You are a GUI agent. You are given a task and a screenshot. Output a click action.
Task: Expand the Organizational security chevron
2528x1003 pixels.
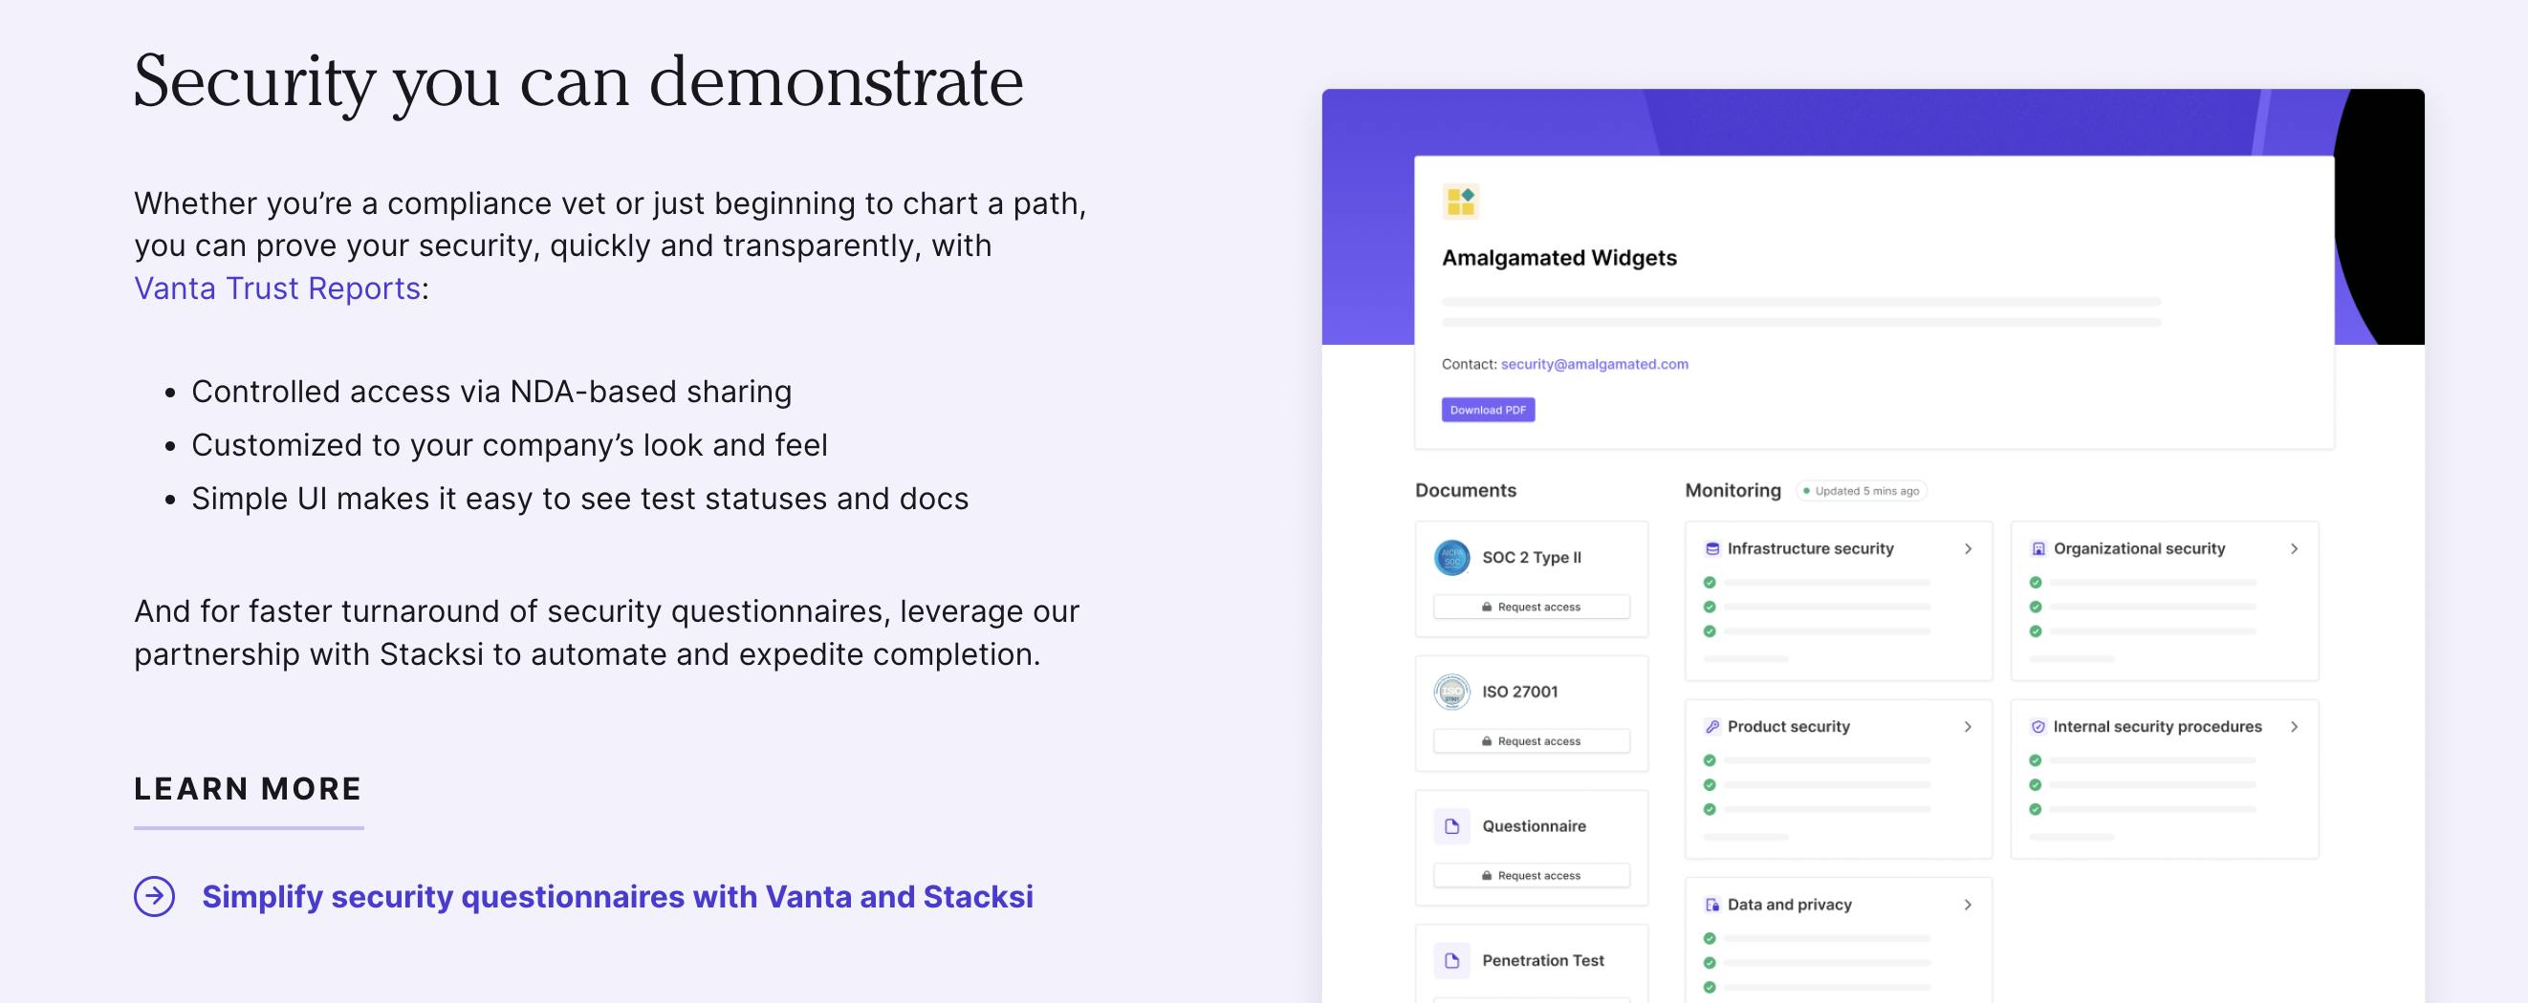(2294, 549)
